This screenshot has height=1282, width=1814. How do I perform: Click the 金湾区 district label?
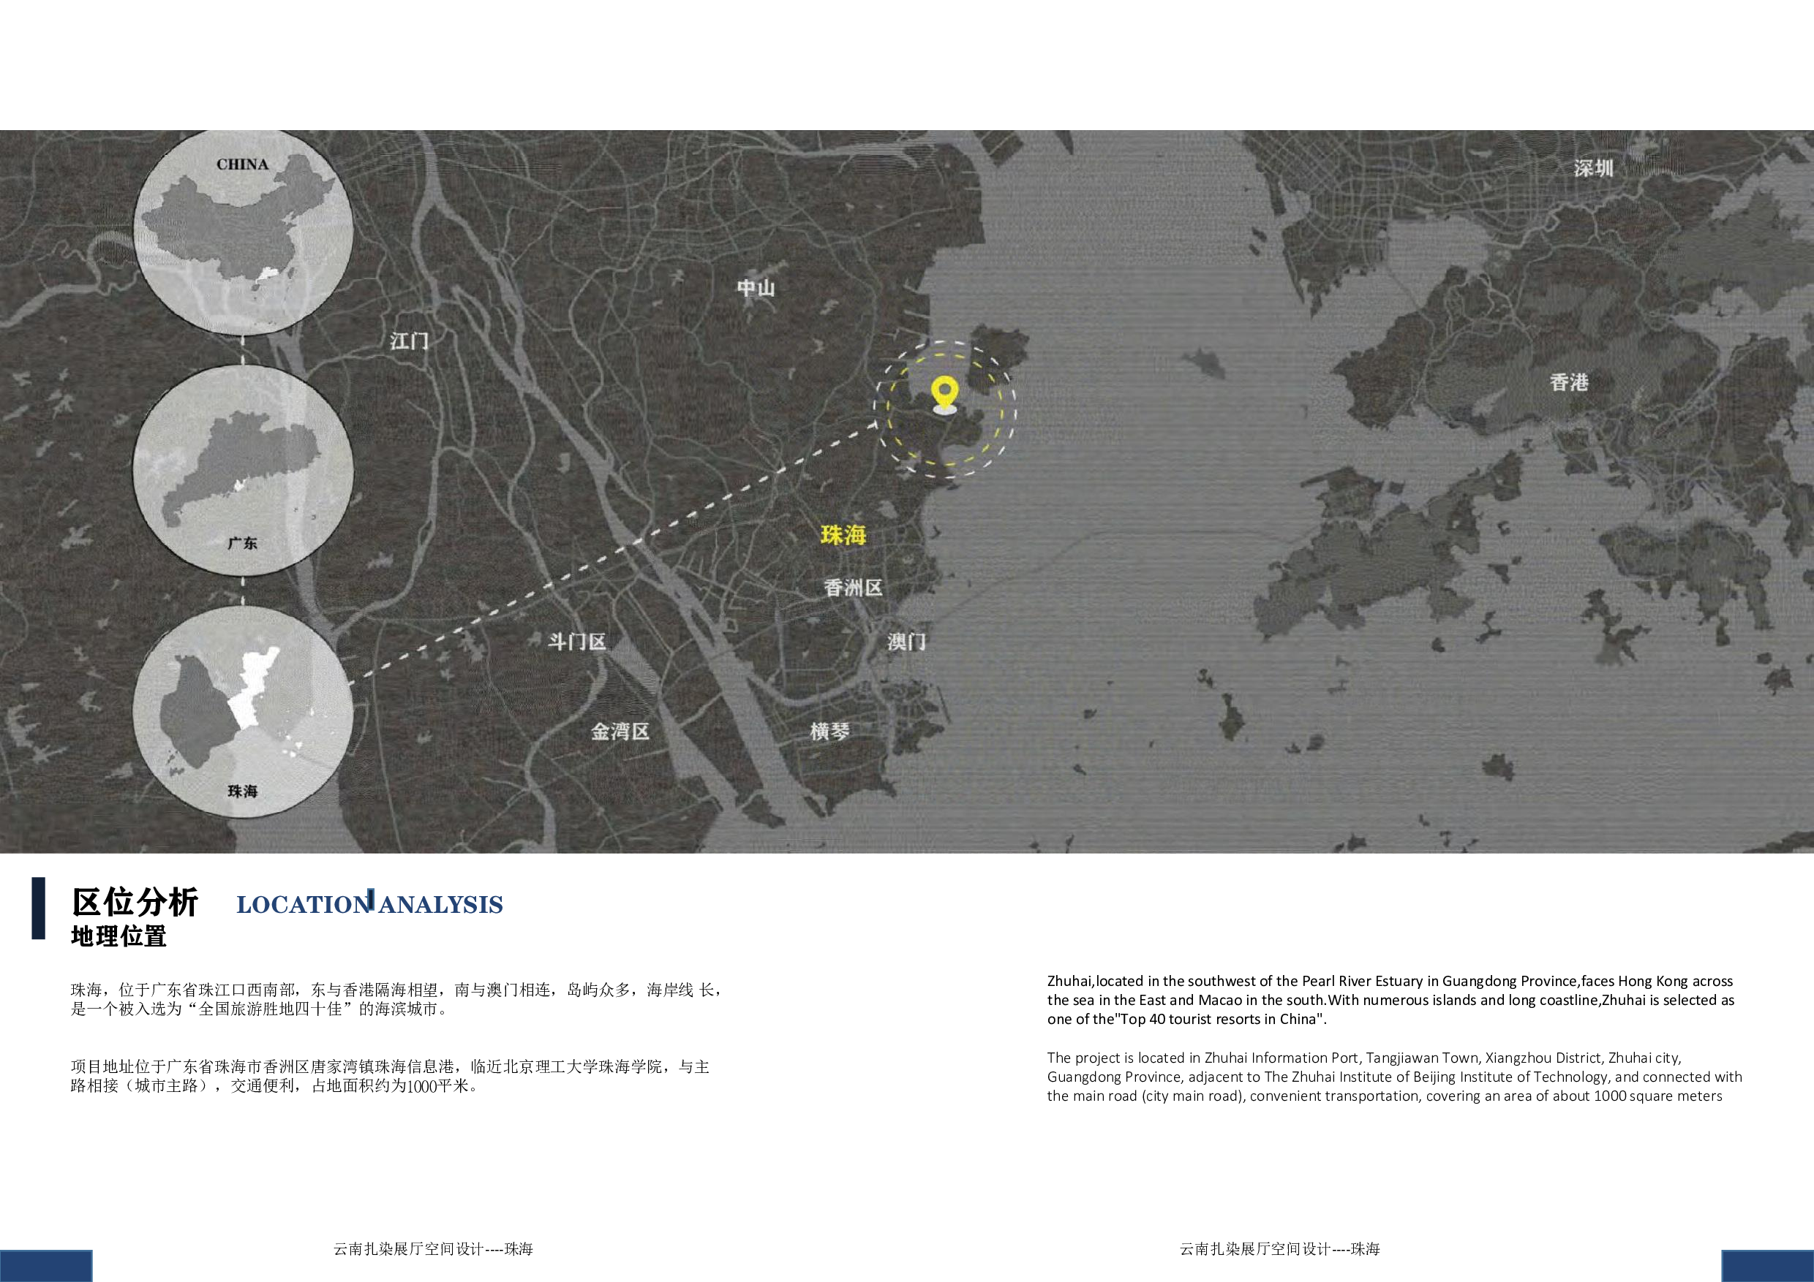[620, 732]
